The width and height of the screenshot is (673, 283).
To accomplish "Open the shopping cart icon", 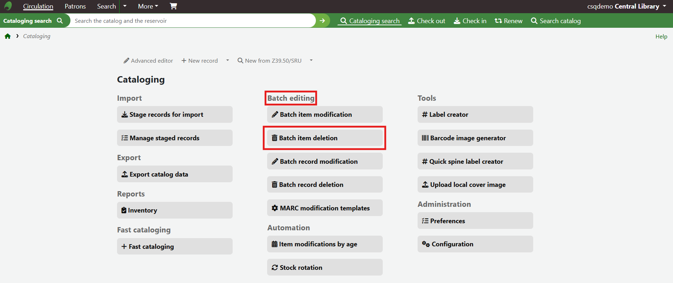I will tap(173, 6).
